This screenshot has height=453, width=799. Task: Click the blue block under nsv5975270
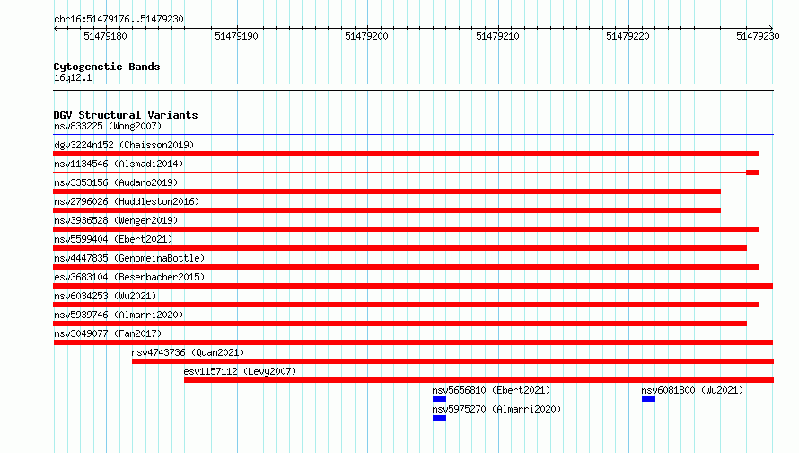439,418
